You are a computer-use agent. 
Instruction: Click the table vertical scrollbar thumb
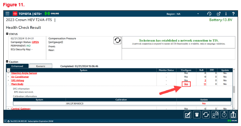pos(234,90)
